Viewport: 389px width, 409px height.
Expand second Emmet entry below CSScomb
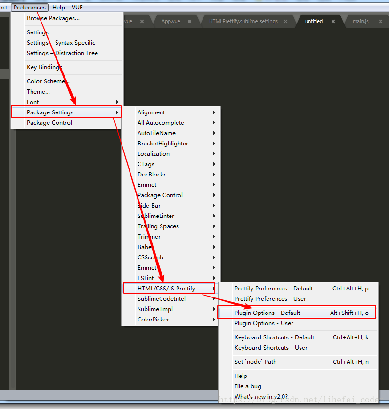pyautogui.click(x=171, y=268)
